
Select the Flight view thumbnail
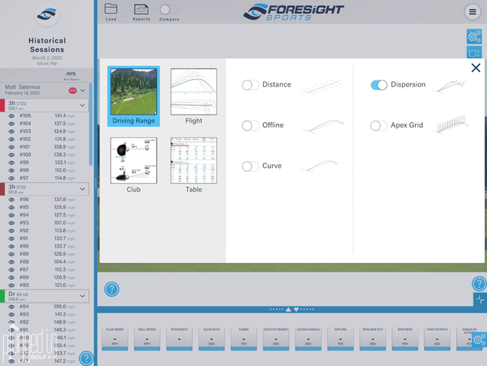pyautogui.click(x=193, y=93)
